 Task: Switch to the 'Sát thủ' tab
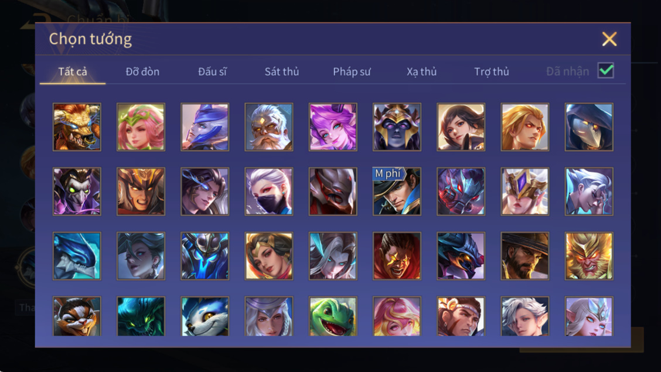point(282,71)
